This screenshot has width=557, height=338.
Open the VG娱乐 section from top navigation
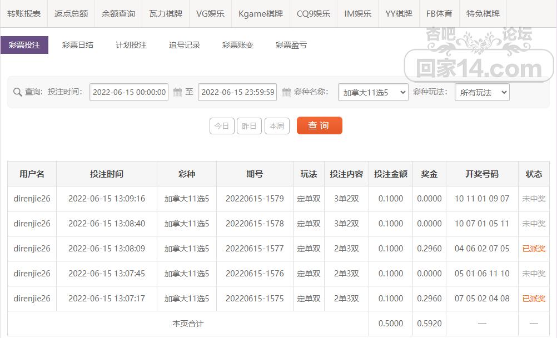210,14
